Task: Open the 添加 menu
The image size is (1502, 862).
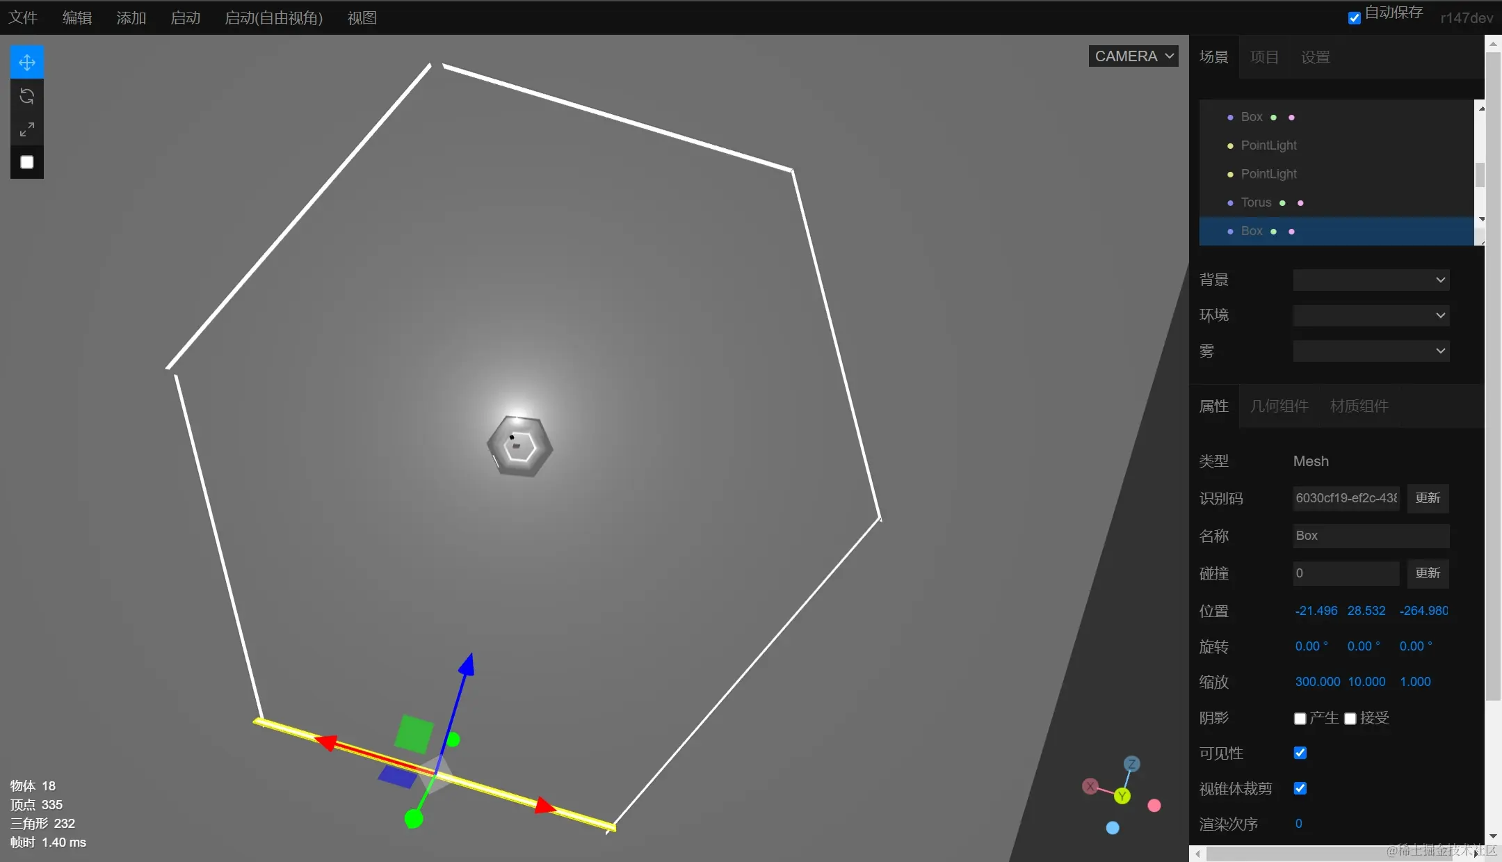Action: coord(131,18)
